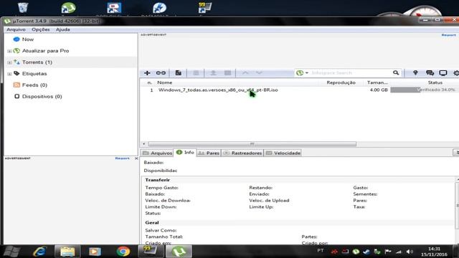Image resolution: width=459 pixels, height=258 pixels.
Task: Open File Explorer from taskbar
Action: click(67, 252)
